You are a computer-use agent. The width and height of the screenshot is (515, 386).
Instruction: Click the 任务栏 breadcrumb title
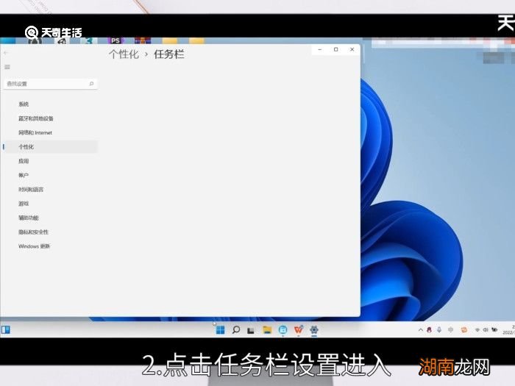[x=168, y=54]
